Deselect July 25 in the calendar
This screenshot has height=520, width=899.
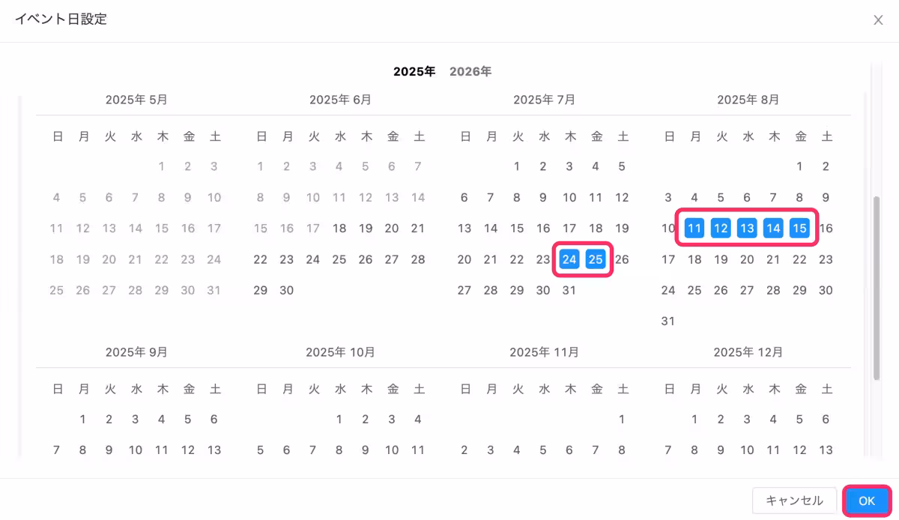pyautogui.click(x=596, y=259)
